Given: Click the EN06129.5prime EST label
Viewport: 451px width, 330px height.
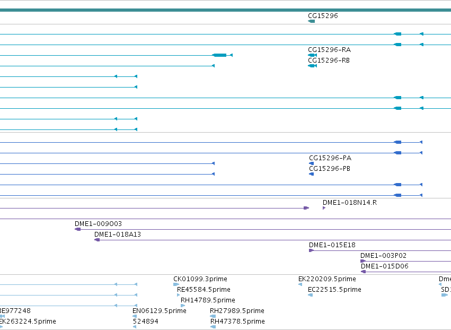Looking at the screenshot, I should click(x=160, y=311).
